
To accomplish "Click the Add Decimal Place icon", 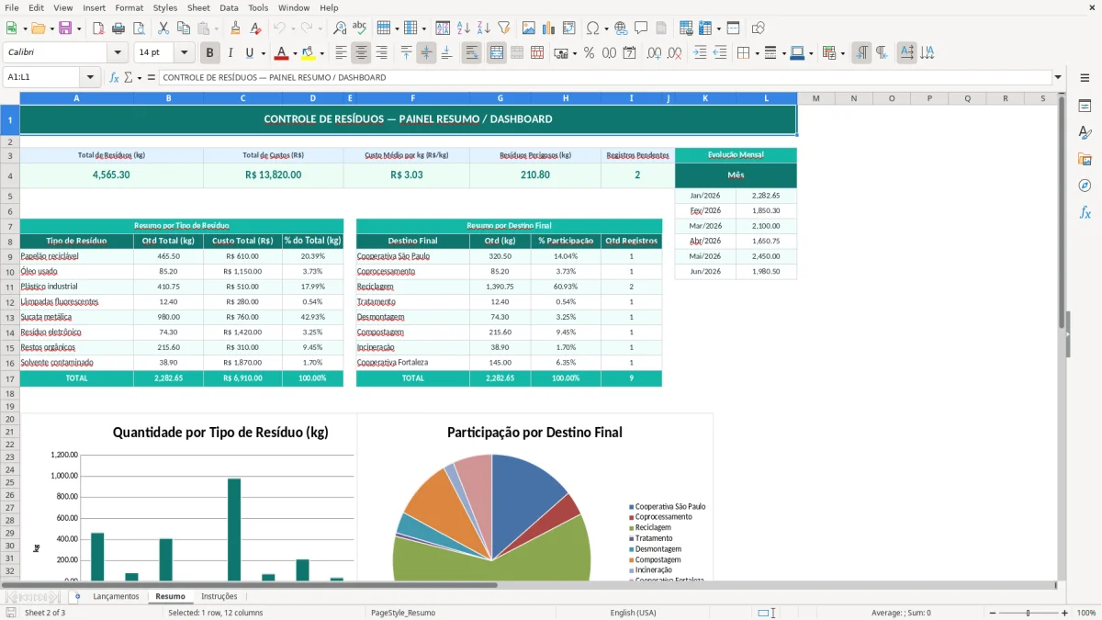I will 654,53.
